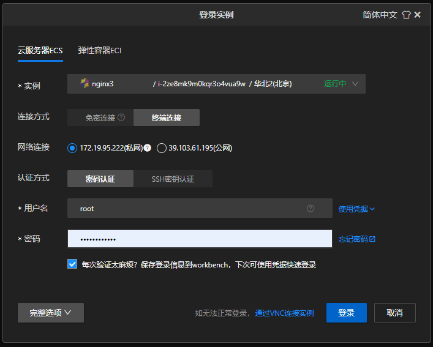Select 密码认证 authentication method
Image resolution: width=433 pixels, height=347 pixels.
pyautogui.click(x=100, y=179)
